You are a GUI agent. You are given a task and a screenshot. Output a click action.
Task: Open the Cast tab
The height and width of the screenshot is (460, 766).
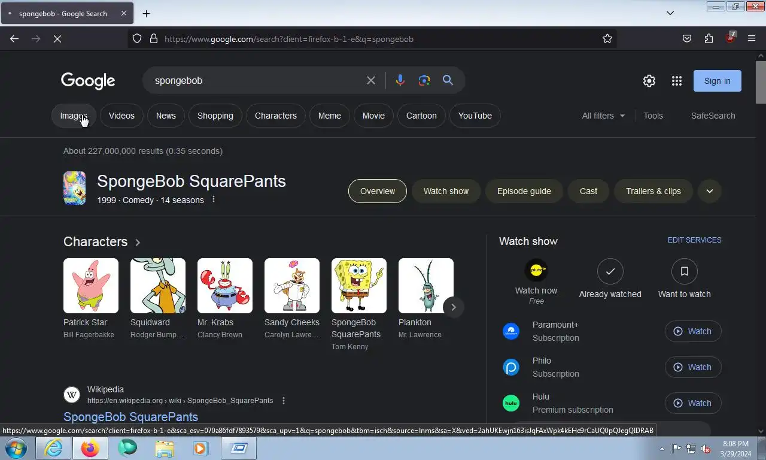(x=588, y=191)
